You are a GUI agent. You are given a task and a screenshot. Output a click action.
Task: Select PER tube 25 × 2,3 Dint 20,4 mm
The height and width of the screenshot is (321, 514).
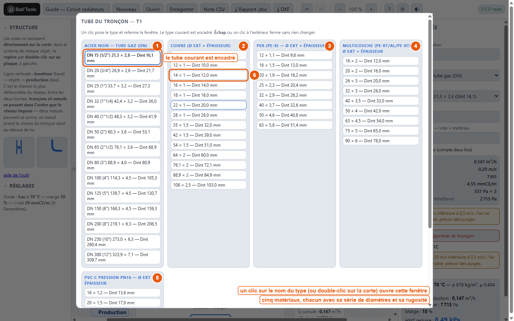[294, 85]
